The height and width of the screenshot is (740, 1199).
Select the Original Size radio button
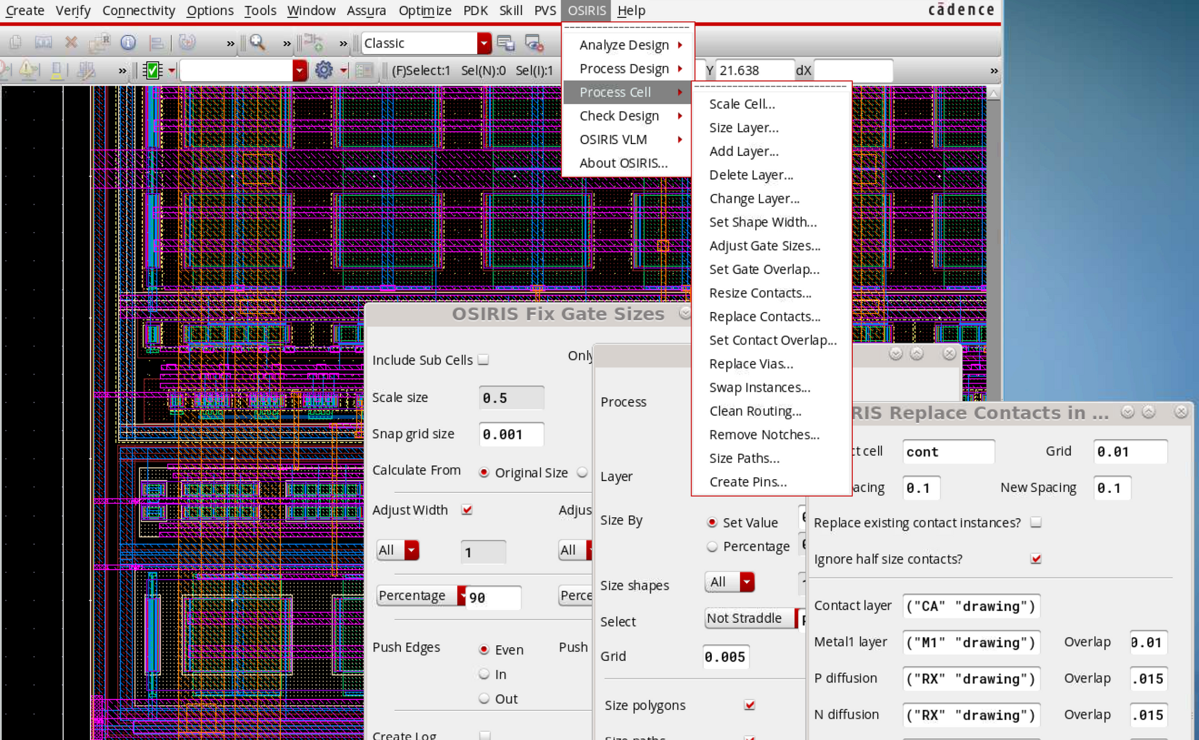(x=484, y=472)
